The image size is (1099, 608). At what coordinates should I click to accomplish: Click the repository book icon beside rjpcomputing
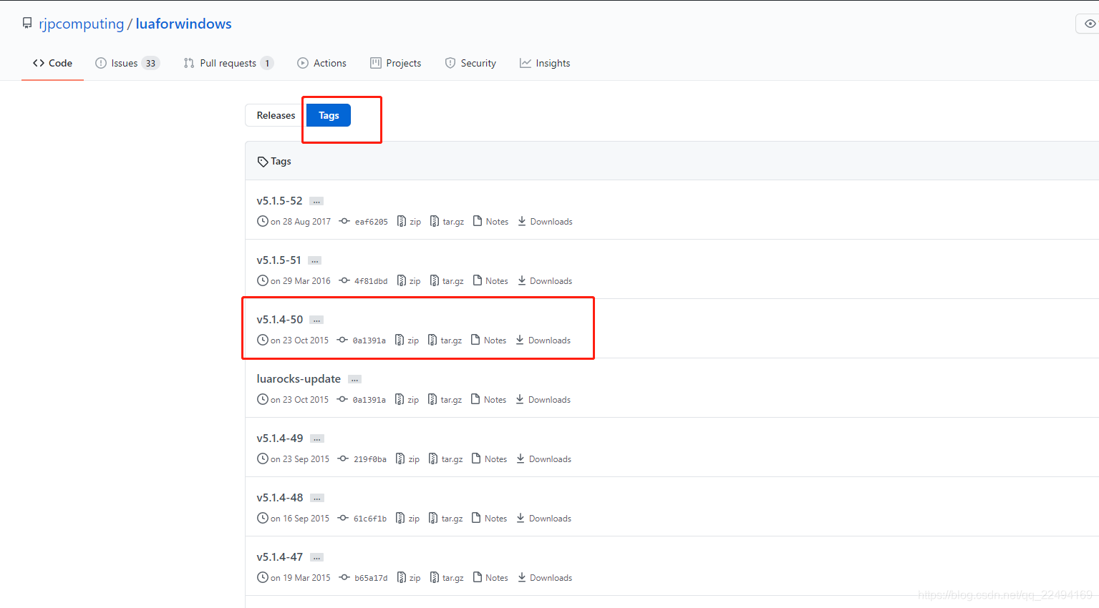pos(27,24)
